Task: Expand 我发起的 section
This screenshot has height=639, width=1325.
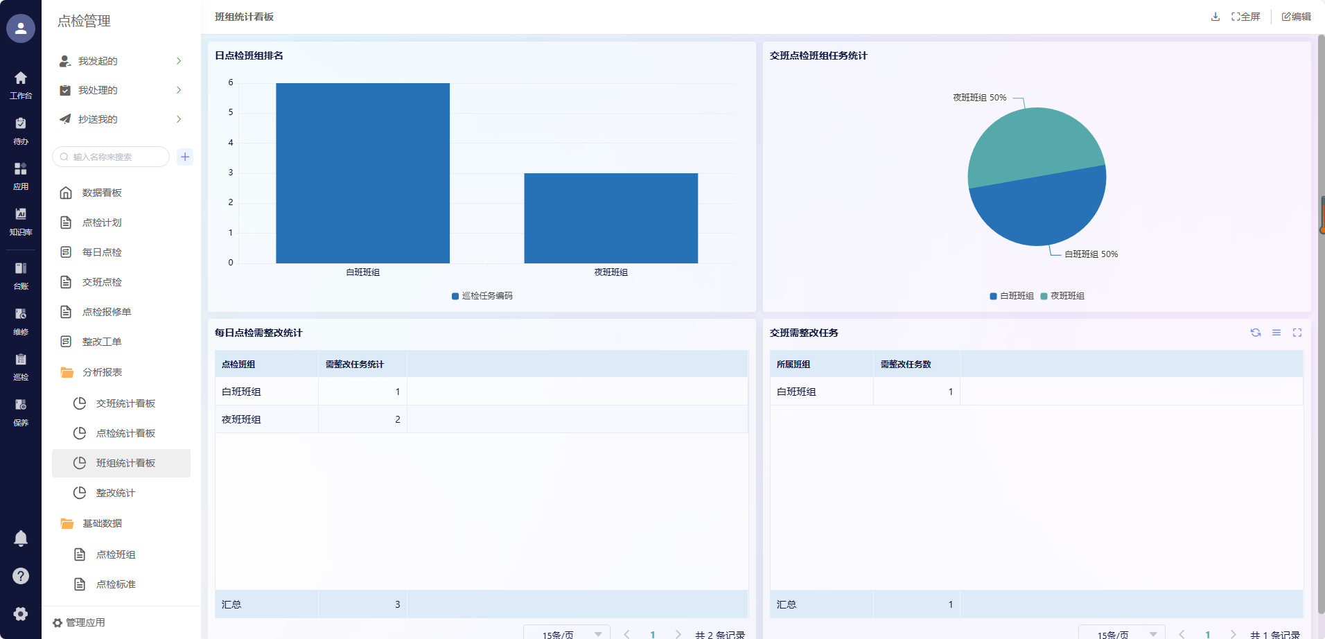Action: (121, 61)
